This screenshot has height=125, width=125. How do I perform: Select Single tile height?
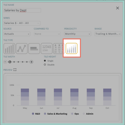point(45,61)
